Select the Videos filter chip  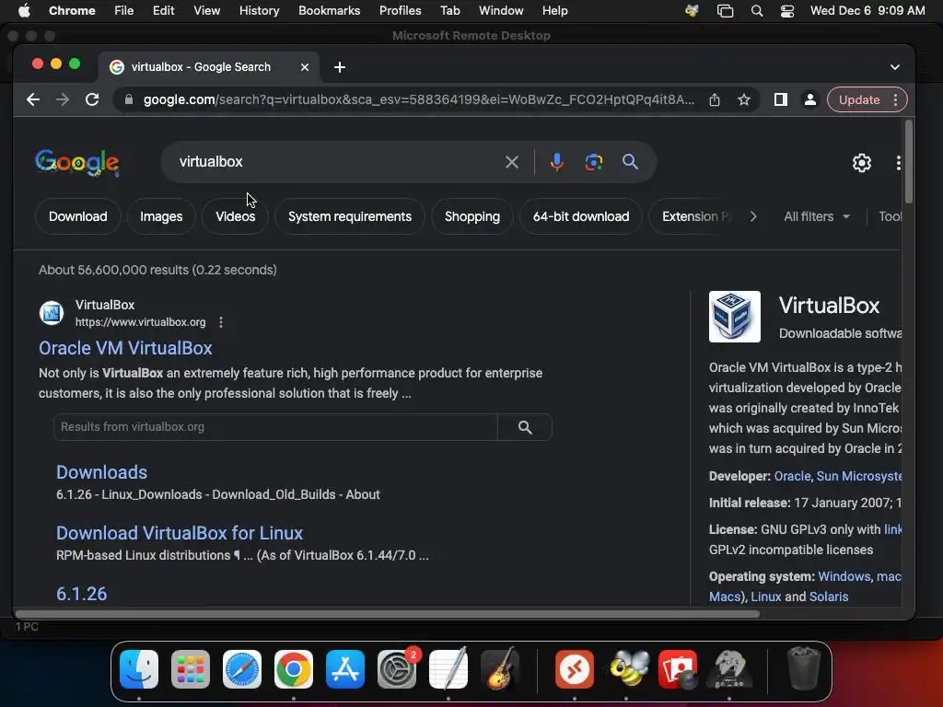(236, 216)
